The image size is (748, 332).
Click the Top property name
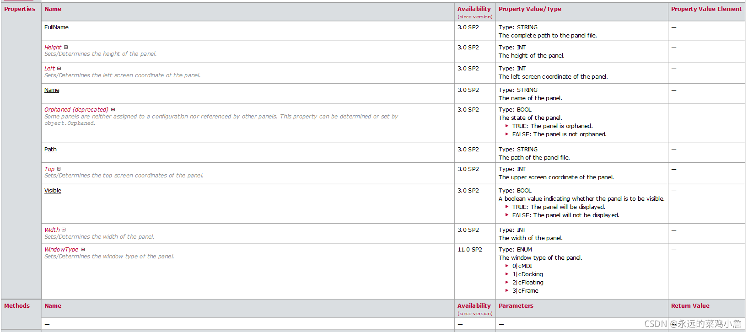click(x=49, y=169)
